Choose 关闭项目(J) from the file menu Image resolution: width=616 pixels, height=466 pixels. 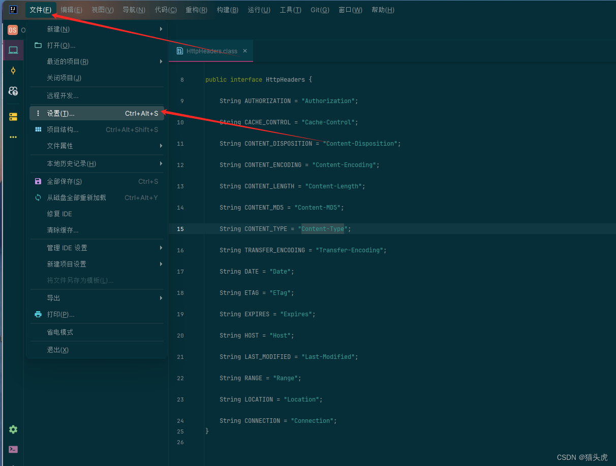(x=97, y=78)
